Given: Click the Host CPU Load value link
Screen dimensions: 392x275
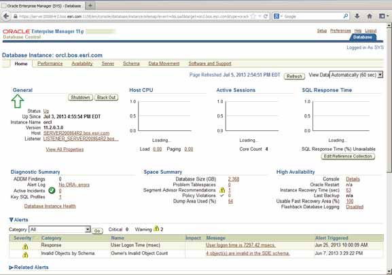Looking at the screenshot, I should [157, 149].
